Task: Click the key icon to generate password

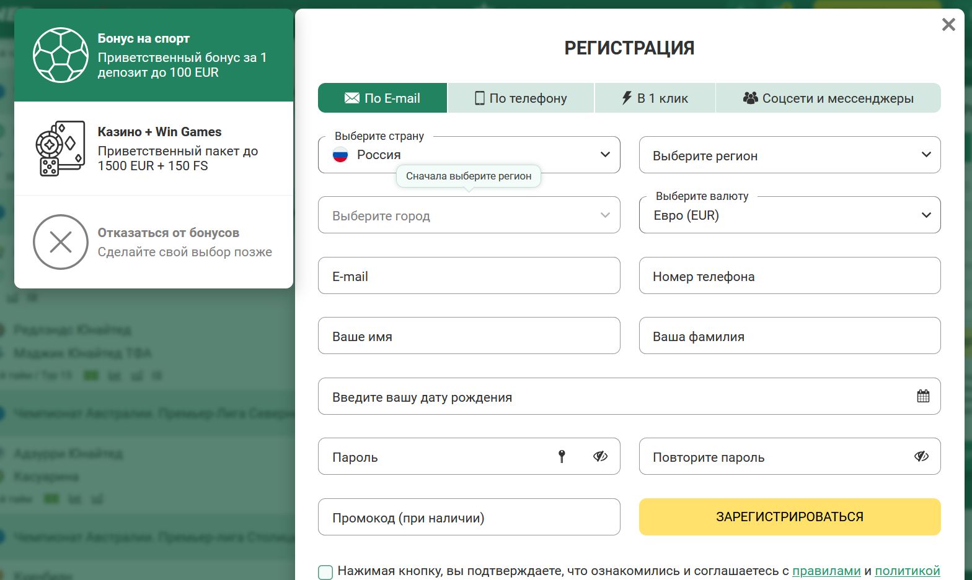Action: (x=562, y=457)
